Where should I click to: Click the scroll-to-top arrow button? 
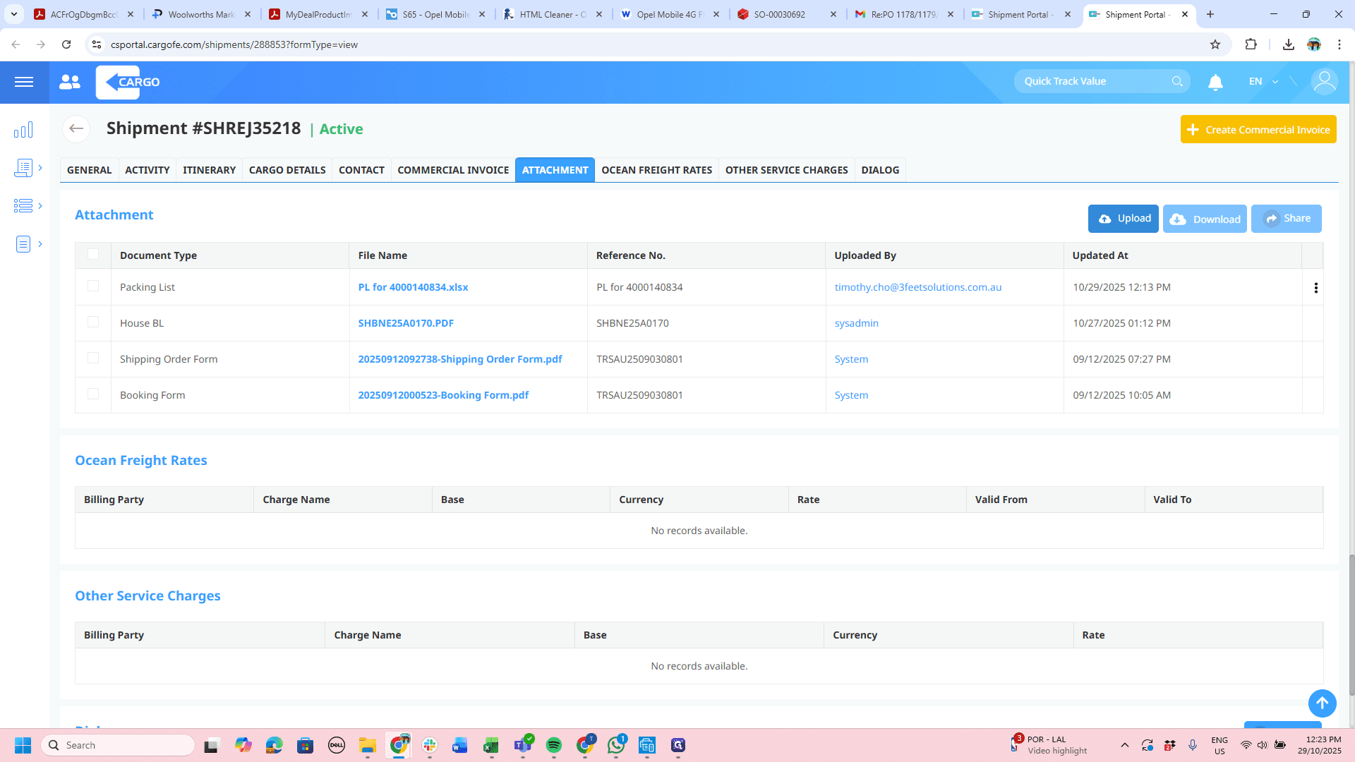1322,703
